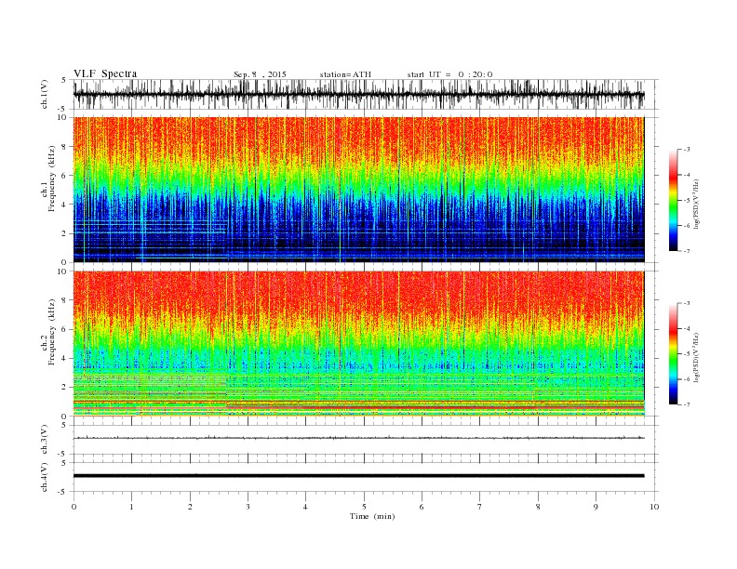
Task: Click the "-3" tick on ch.1 color bar
Action: (x=687, y=150)
